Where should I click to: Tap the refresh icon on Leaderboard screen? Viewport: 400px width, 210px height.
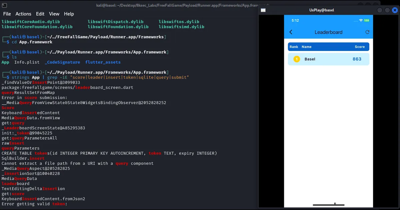coord(367,32)
